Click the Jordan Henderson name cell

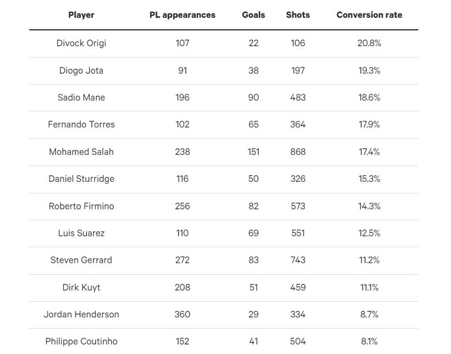(x=81, y=314)
